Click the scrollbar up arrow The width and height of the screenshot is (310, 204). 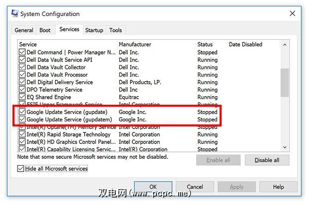285,45
